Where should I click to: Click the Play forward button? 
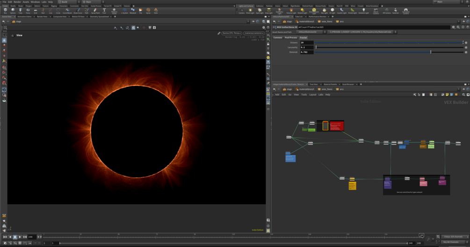coord(20,237)
